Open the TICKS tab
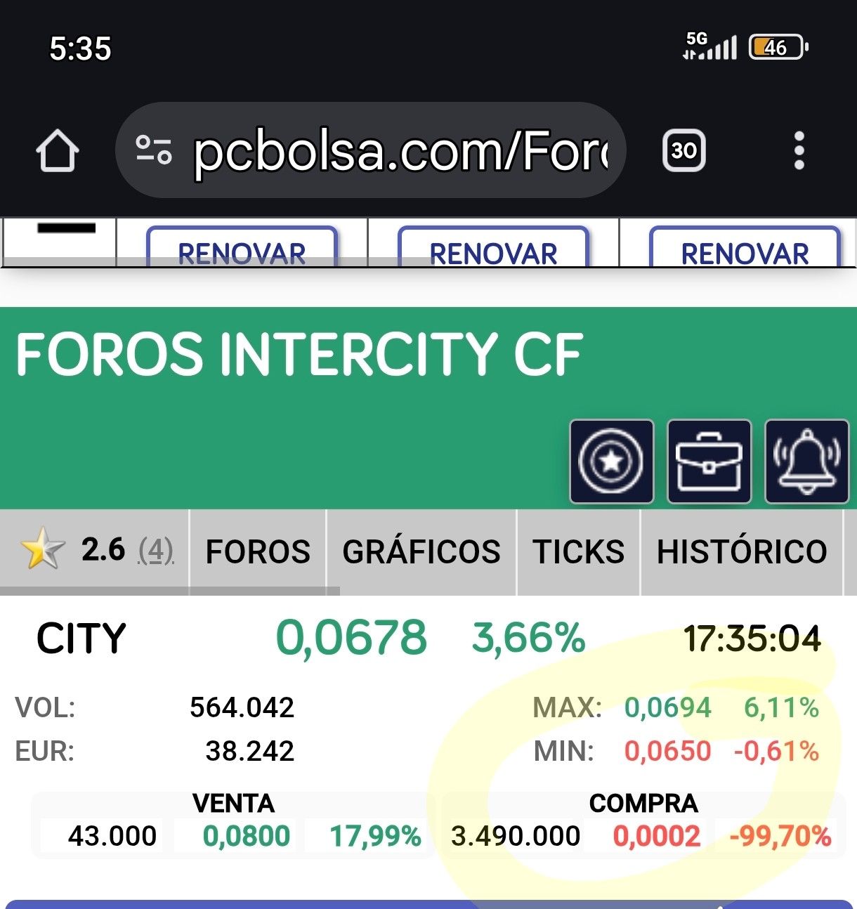 (x=578, y=551)
